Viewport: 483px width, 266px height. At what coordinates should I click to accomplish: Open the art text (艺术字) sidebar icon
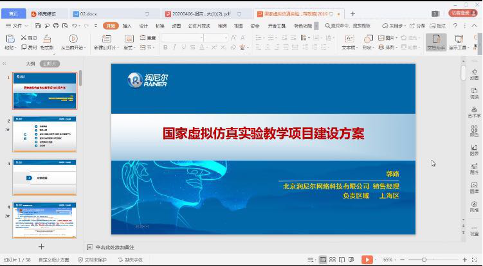point(474,108)
